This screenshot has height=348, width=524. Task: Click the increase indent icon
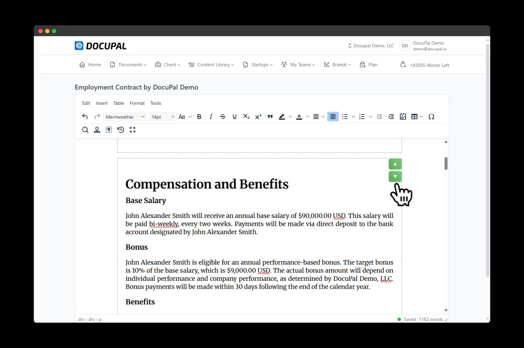pyautogui.click(x=391, y=117)
